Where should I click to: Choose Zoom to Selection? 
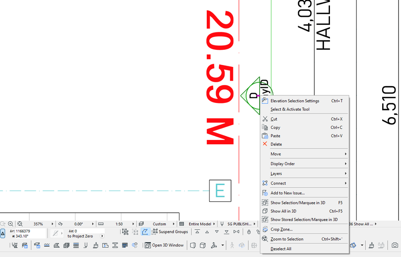(305, 239)
